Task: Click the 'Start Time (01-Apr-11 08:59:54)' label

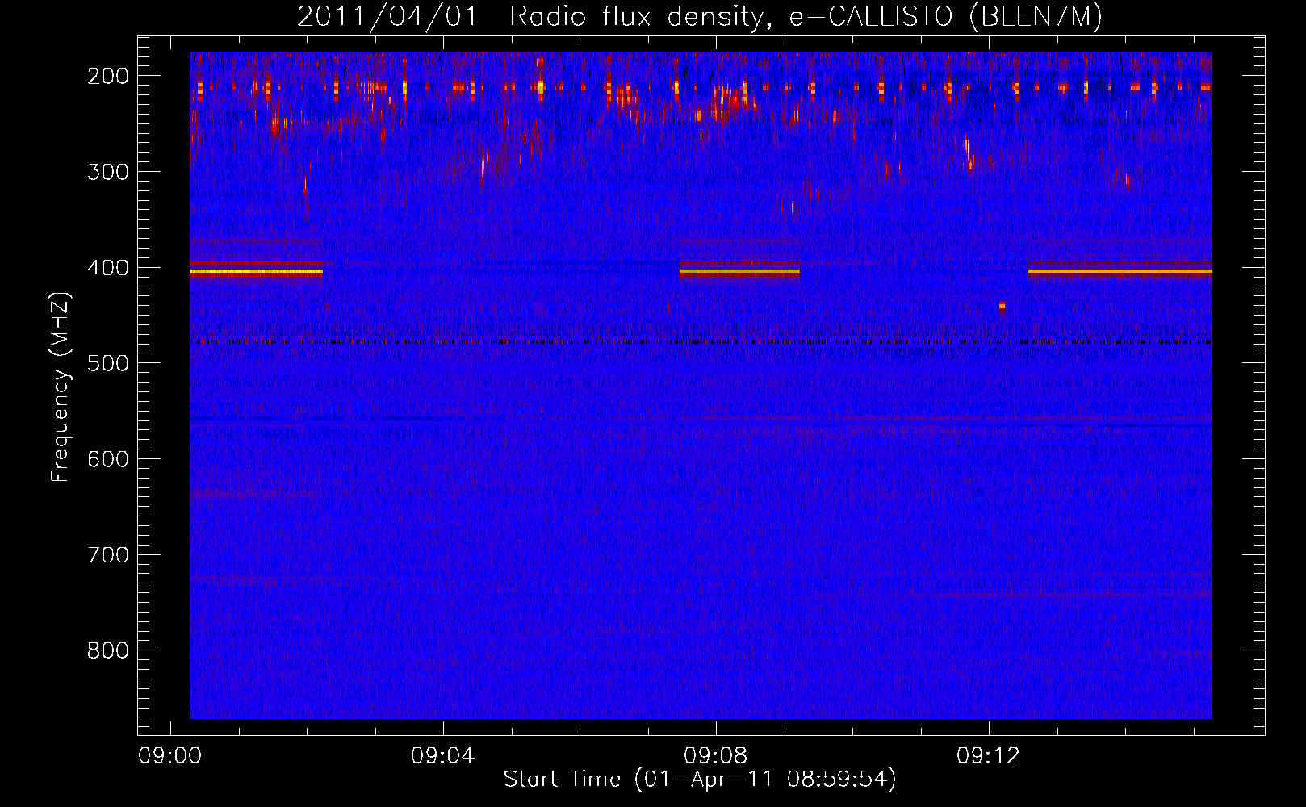Action: [x=700, y=780]
